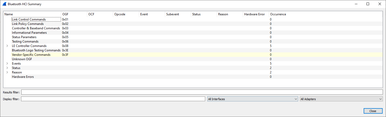Sort by the Status column header
The image size is (386, 117).
pyautogui.click(x=204, y=14)
